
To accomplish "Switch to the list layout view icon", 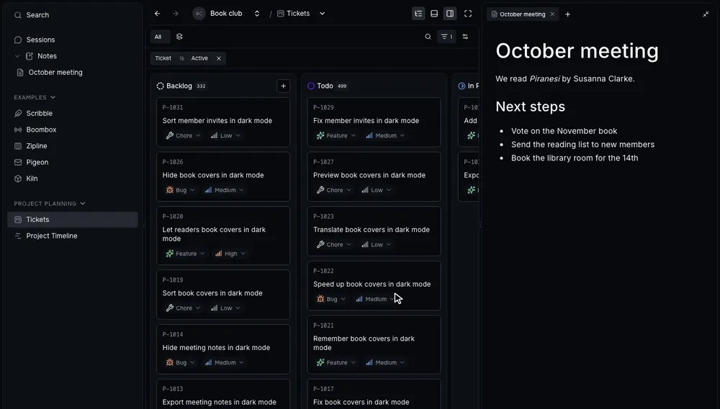I will [418, 14].
